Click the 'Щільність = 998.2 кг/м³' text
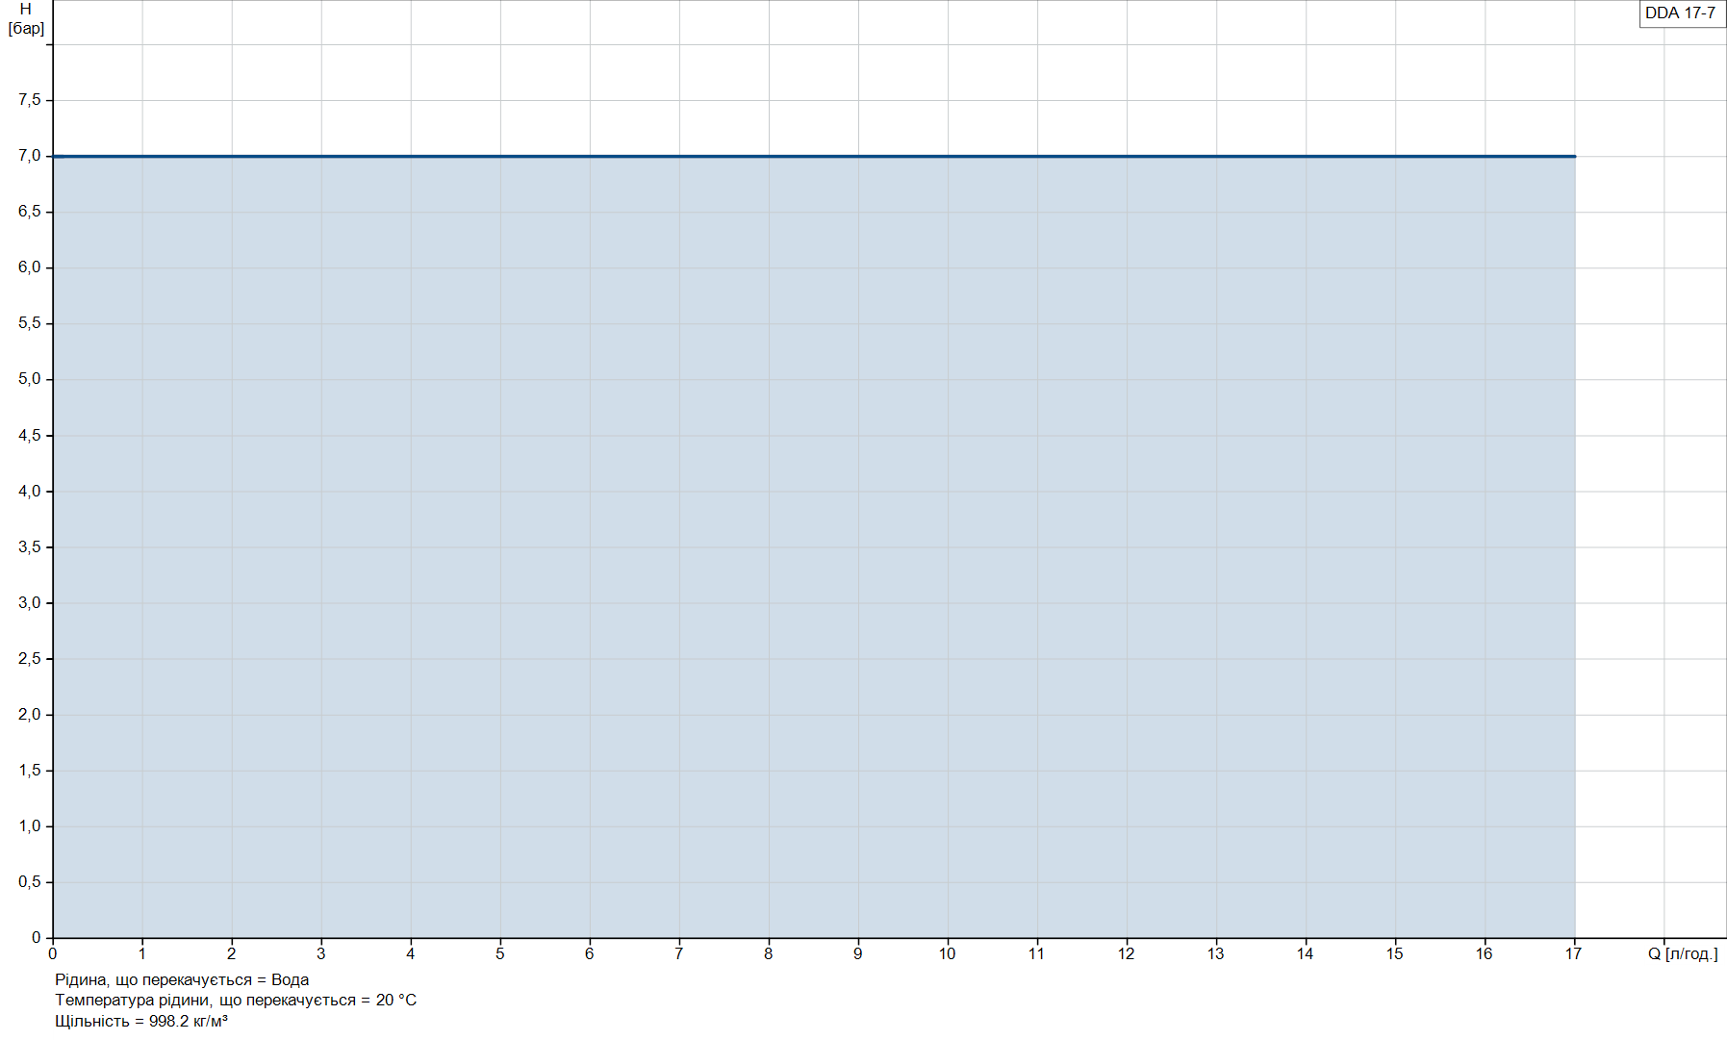 [x=141, y=1021]
